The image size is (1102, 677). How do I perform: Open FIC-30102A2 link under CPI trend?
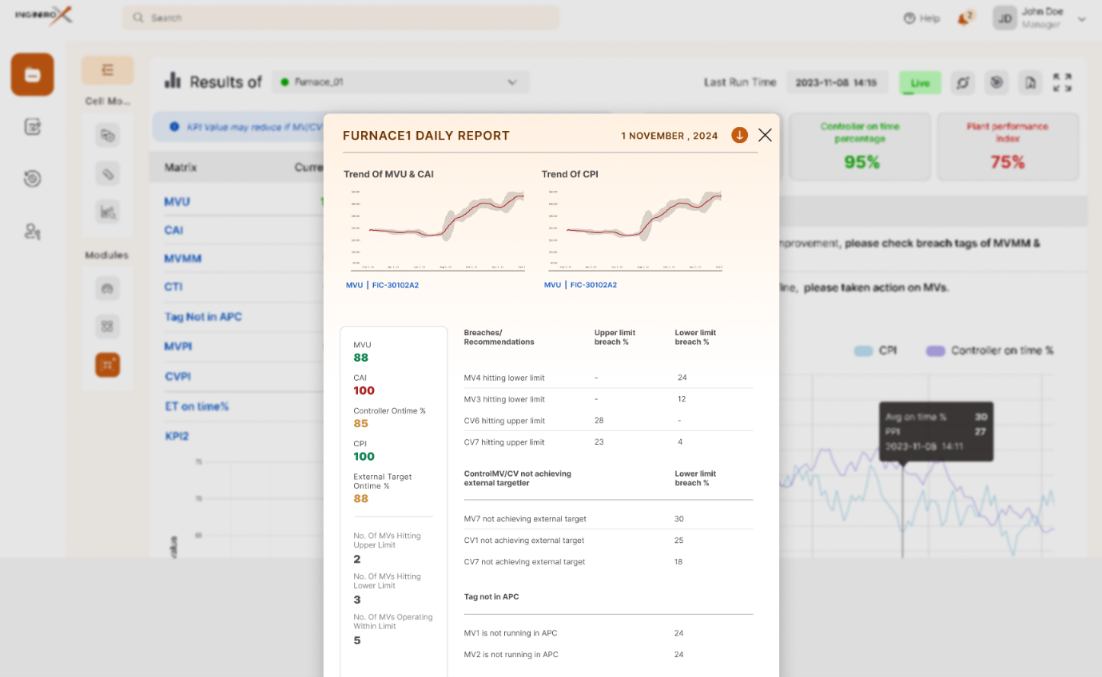(x=593, y=285)
